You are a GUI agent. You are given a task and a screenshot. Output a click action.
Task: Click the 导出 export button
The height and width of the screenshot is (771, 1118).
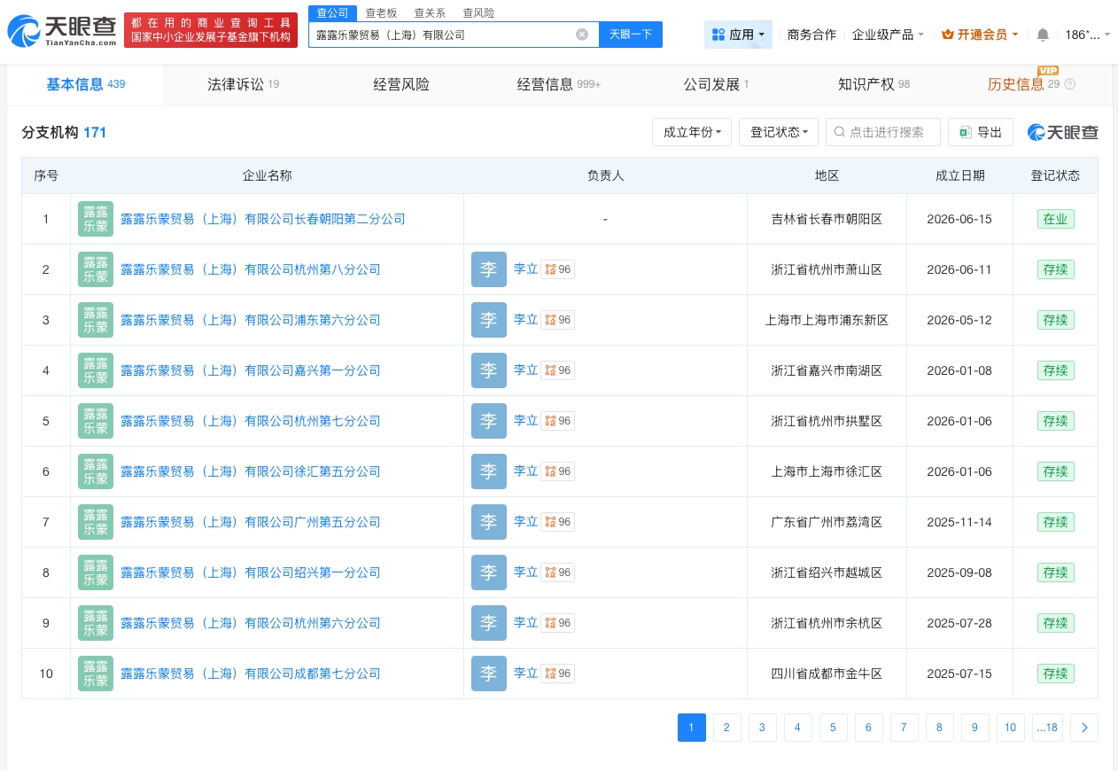pyautogui.click(x=980, y=132)
